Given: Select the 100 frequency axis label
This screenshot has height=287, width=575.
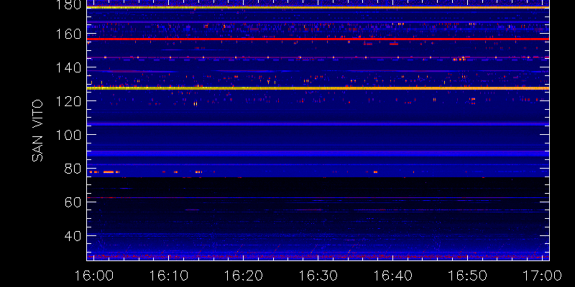Looking at the screenshot, I should point(68,135).
